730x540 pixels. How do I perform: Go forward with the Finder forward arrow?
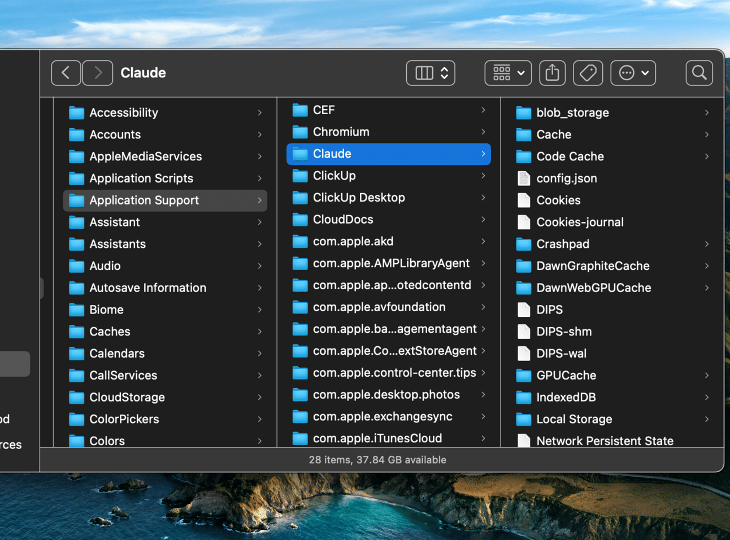coord(98,73)
